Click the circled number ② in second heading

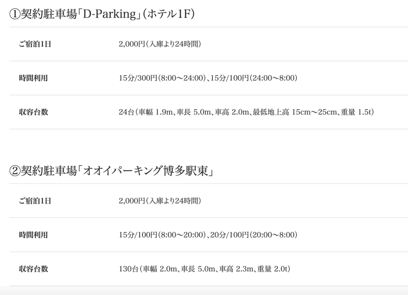pyautogui.click(x=14, y=171)
